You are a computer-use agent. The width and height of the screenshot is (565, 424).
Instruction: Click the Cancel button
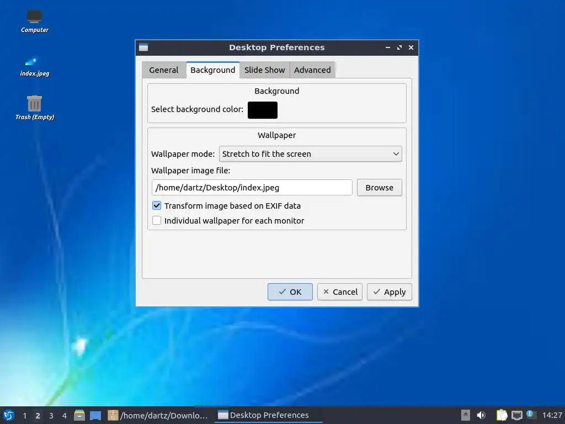[340, 291]
